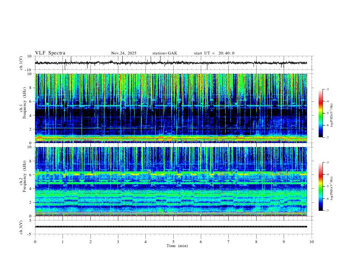Select the "Nov.24, 2025" date label
Image resolution: width=351 pixels, height=271 pixels.
(124, 53)
